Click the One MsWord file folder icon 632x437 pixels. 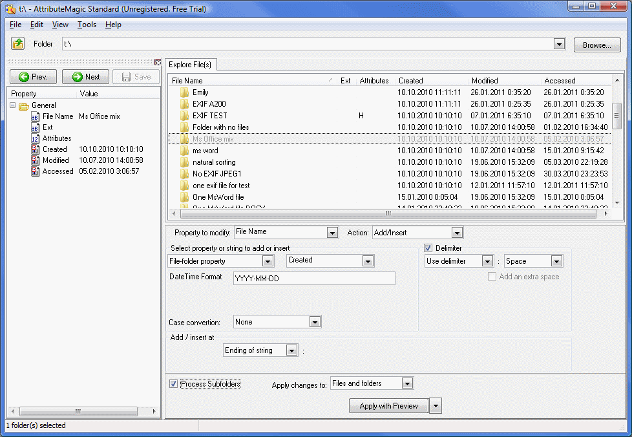click(185, 197)
